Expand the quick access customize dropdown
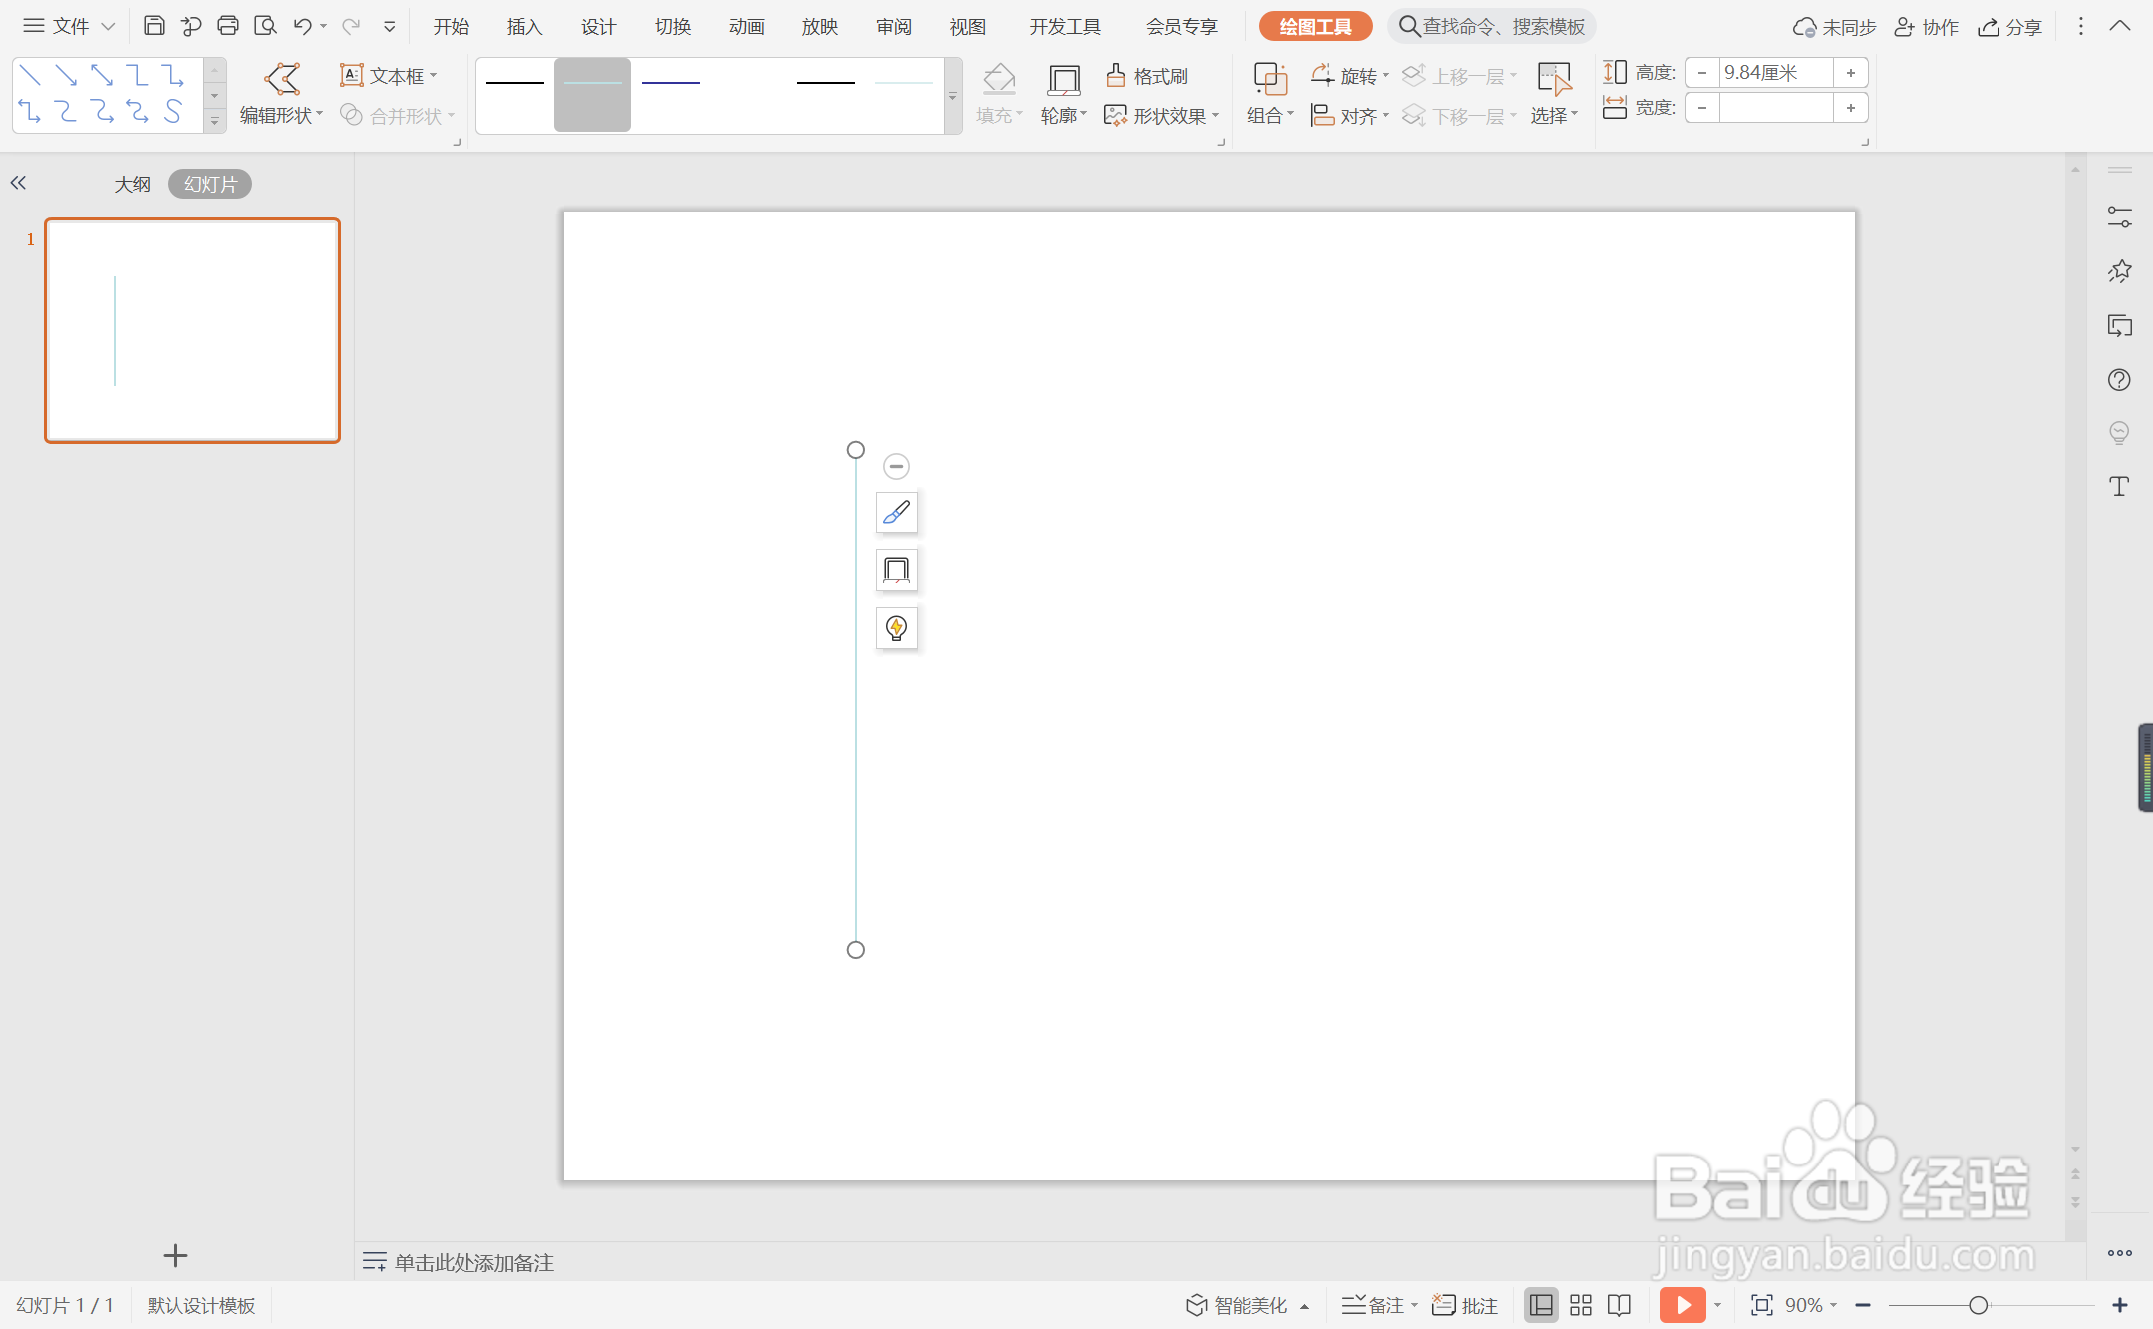Viewport: 2153px width, 1329px height. [390, 27]
